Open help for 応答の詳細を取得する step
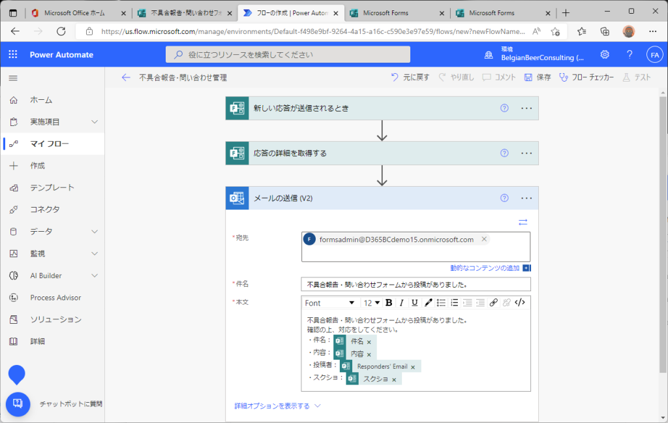668x423 pixels. coord(504,153)
